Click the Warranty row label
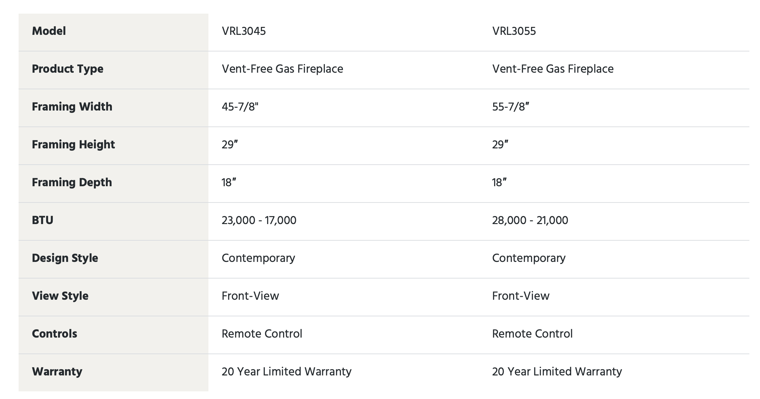The image size is (760, 399). point(57,372)
